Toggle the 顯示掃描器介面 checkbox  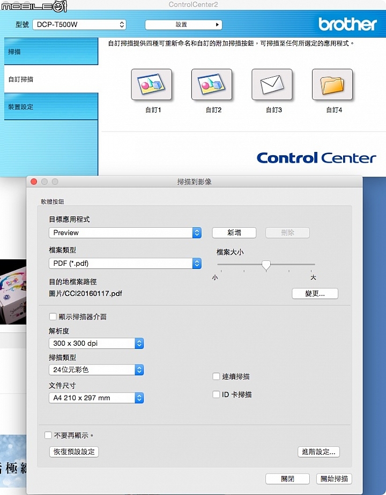click(53, 317)
